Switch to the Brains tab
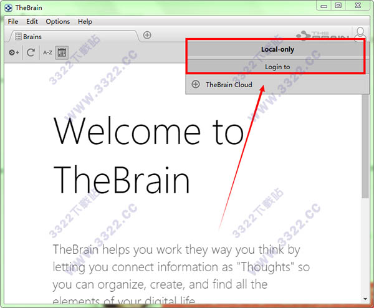This screenshot has width=374, height=308. pyautogui.click(x=73, y=37)
